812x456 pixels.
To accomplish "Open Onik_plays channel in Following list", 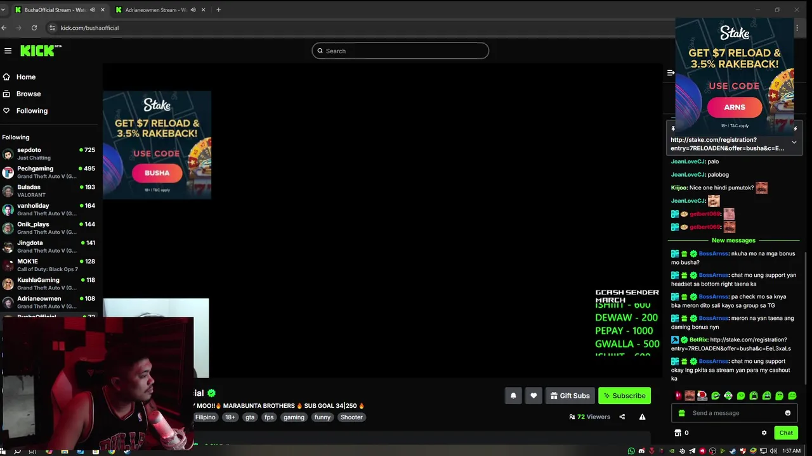I will [x=48, y=228].
